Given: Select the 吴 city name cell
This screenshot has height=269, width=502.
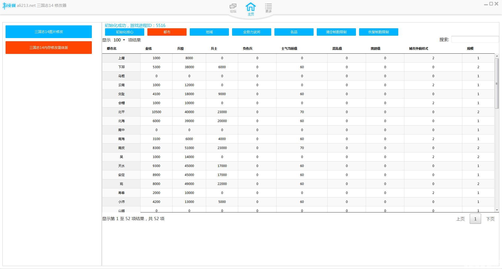Looking at the screenshot, I should (121, 157).
